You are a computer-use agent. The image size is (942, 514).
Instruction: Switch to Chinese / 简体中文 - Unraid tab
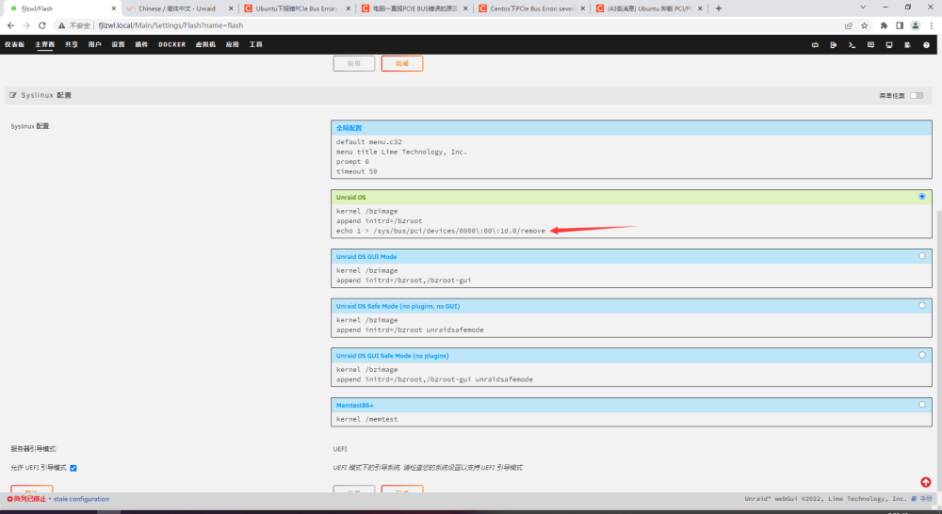click(x=179, y=8)
